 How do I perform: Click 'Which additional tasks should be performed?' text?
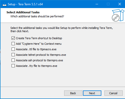tap(37, 16)
